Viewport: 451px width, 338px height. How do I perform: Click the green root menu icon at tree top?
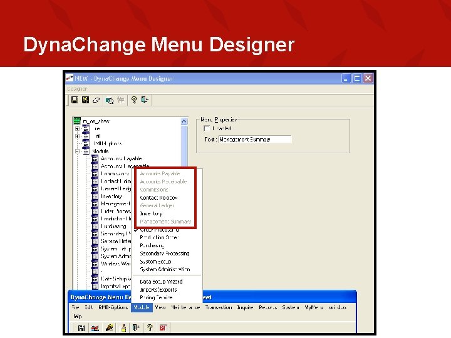click(77, 121)
